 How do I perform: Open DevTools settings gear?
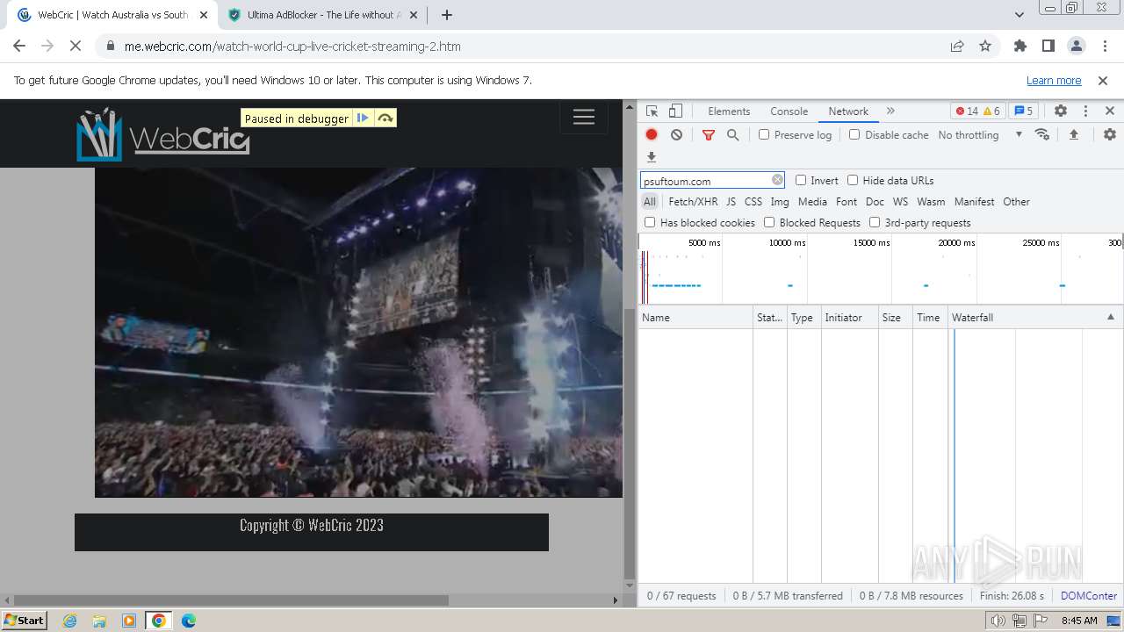pos(1061,111)
